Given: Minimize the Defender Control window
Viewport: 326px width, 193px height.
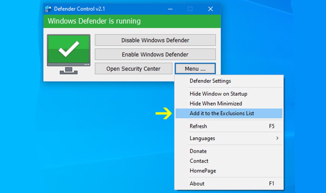Looking at the screenshot, I should (170, 9).
